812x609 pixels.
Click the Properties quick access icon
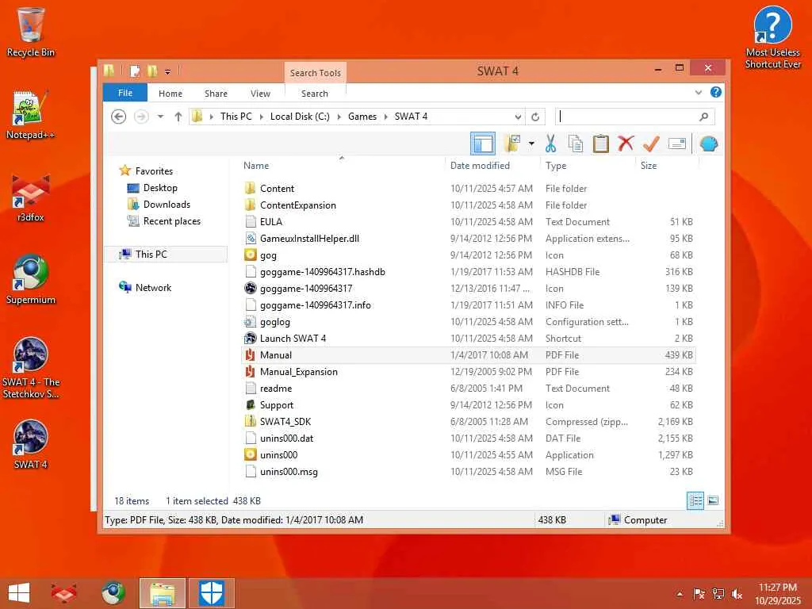tap(135, 71)
